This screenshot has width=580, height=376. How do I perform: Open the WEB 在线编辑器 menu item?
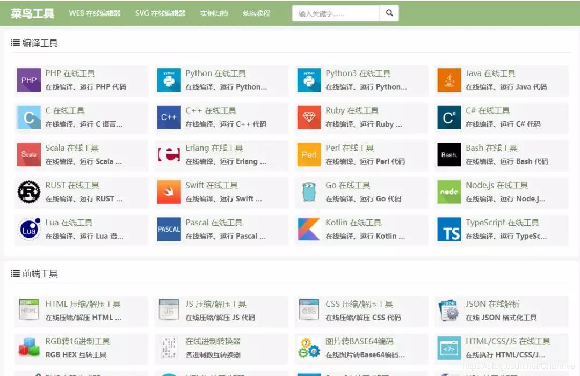click(x=95, y=13)
